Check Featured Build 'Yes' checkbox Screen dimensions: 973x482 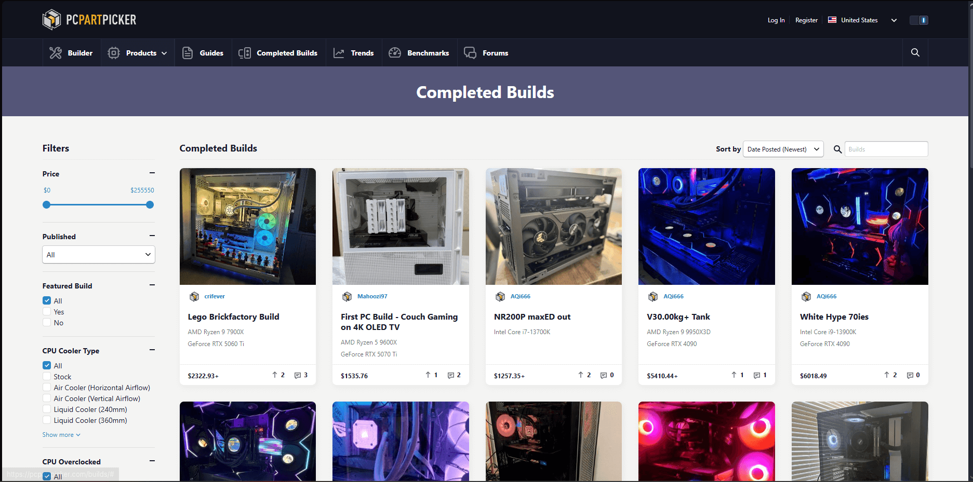[47, 312]
